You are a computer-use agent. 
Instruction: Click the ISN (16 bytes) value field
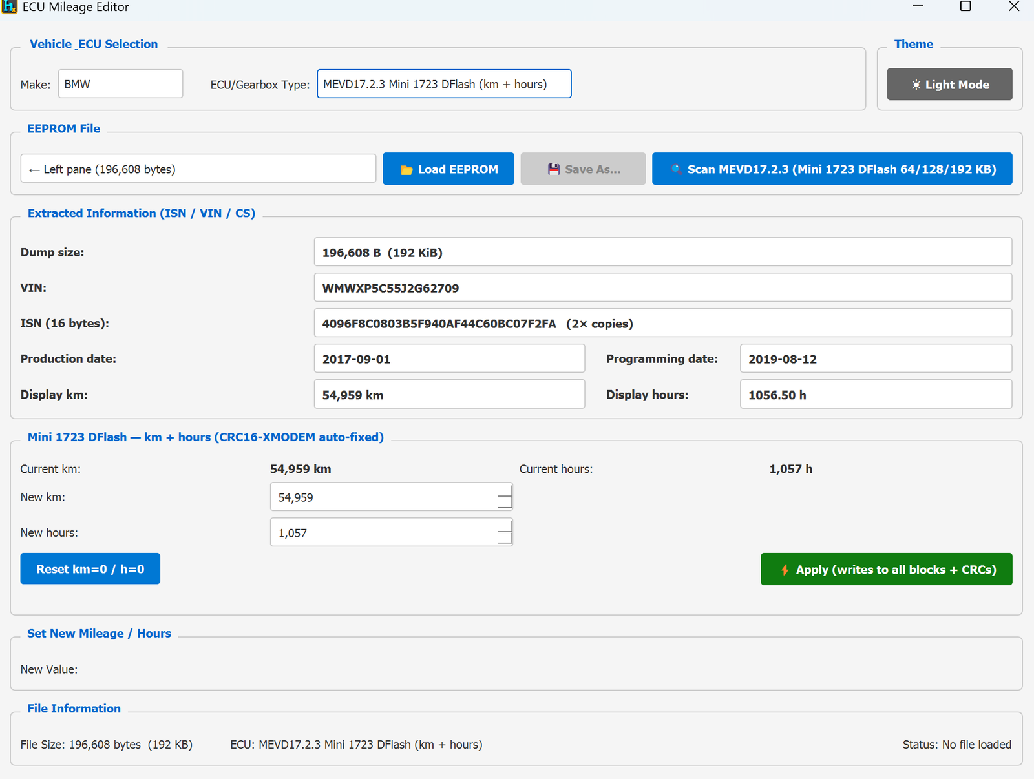[x=663, y=323]
